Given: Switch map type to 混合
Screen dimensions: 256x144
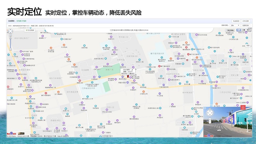Looking at the screenshot, I should pos(248,30).
